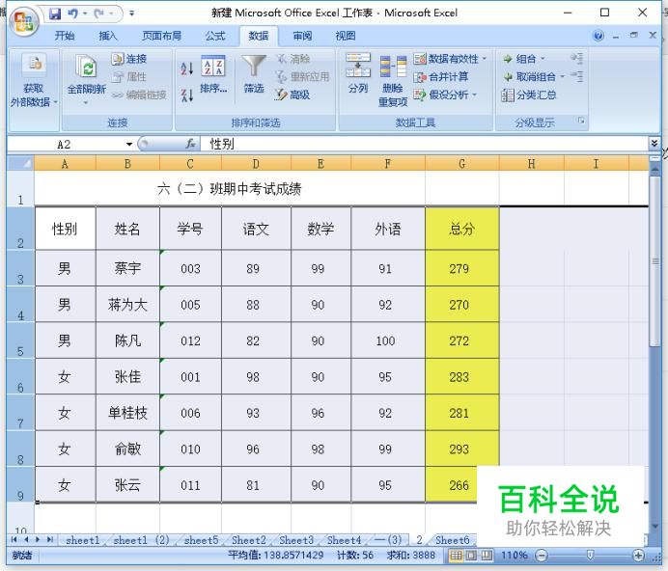Switch to Page Break Preview button
The image size is (668, 571).
click(x=487, y=556)
